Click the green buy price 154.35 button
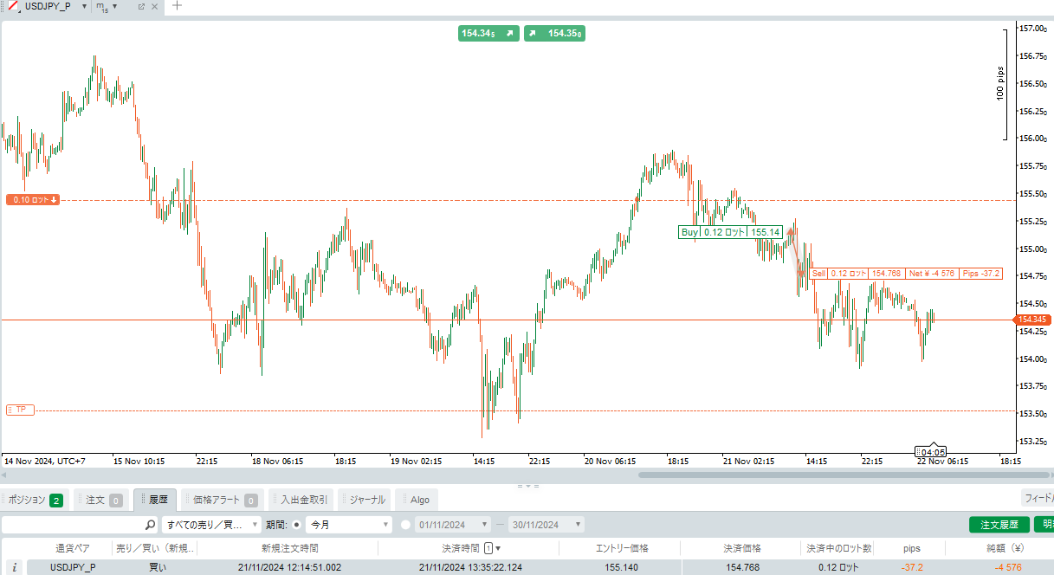The height and width of the screenshot is (575, 1054). click(x=554, y=34)
